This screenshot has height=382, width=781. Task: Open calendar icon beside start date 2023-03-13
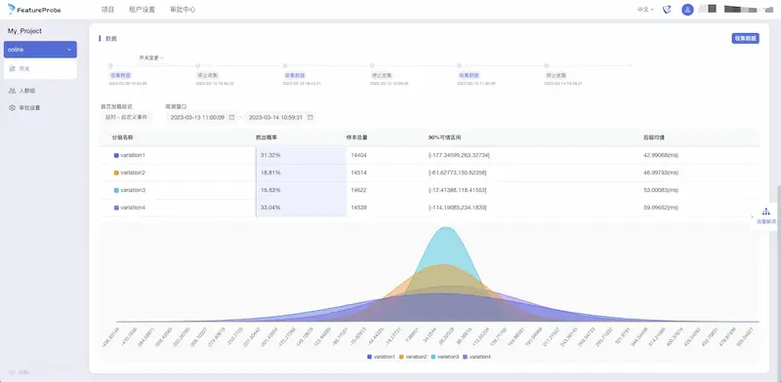coord(231,117)
